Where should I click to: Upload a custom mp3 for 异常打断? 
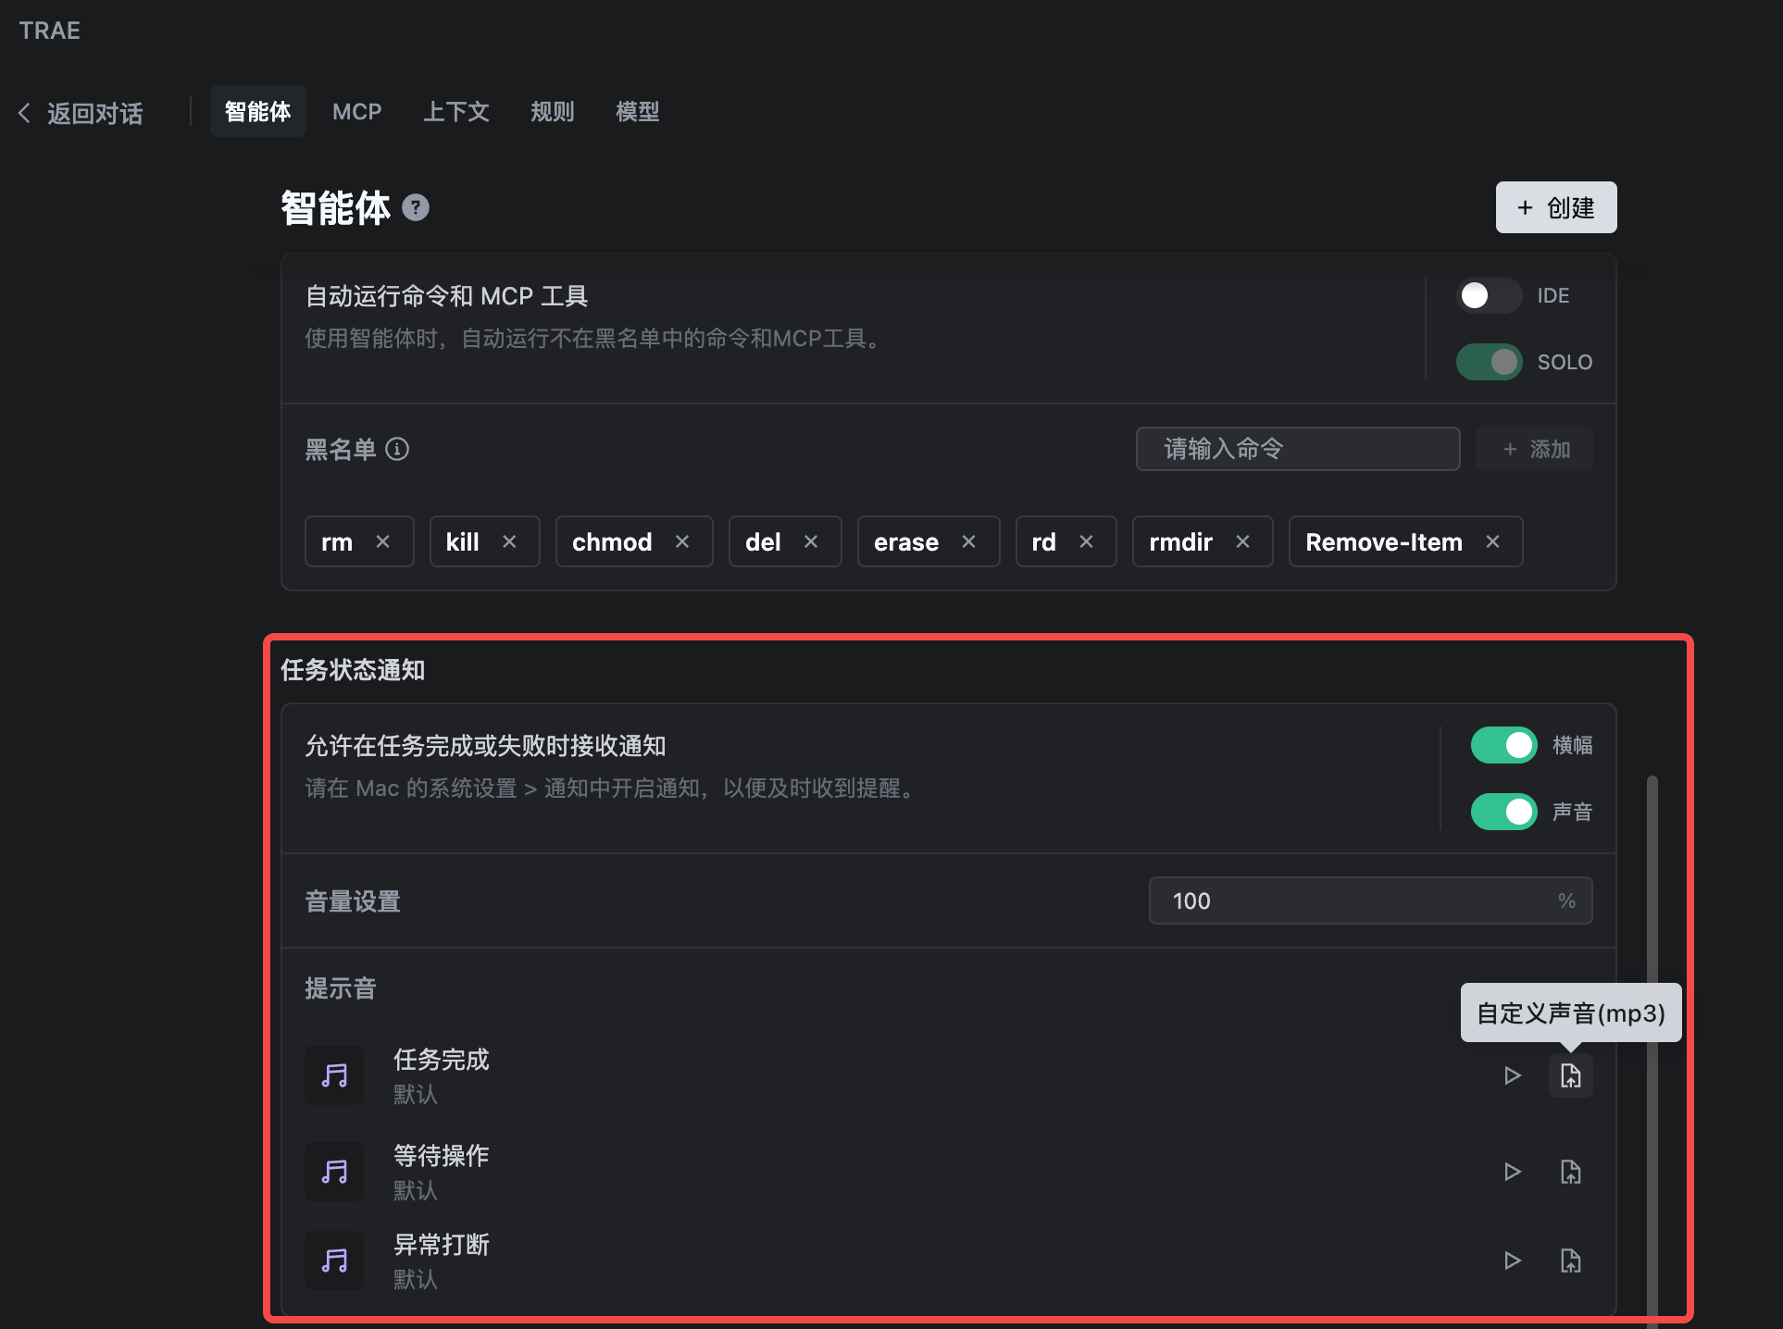[1571, 1260]
